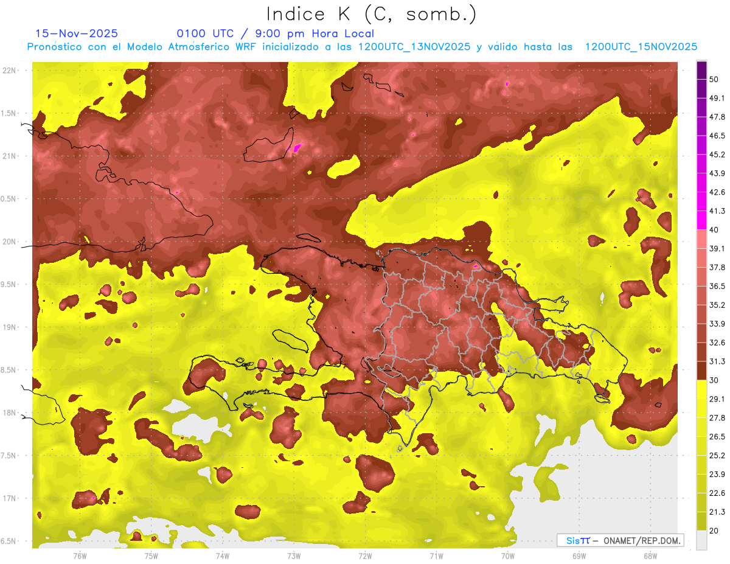This screenshot has height=564, width=730.
Task: Click the '1.5N' latitude label
Action: coord(9,113)
